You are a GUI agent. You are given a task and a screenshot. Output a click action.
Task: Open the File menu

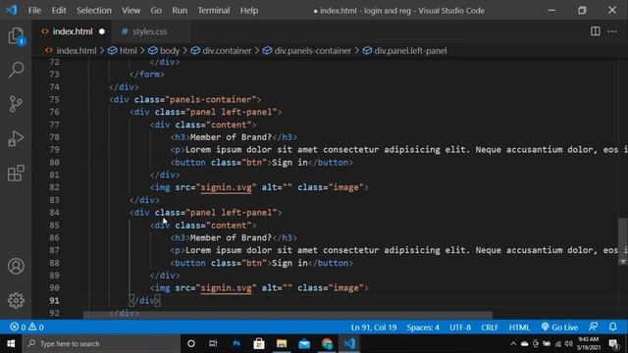click(x=34, y=11)
